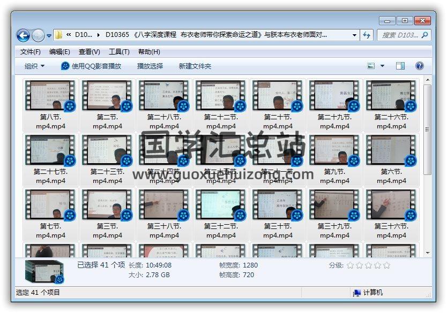Click the search box input field
Image resolution: width=447 pixels, height=313 pixels.
coord(399,35)
